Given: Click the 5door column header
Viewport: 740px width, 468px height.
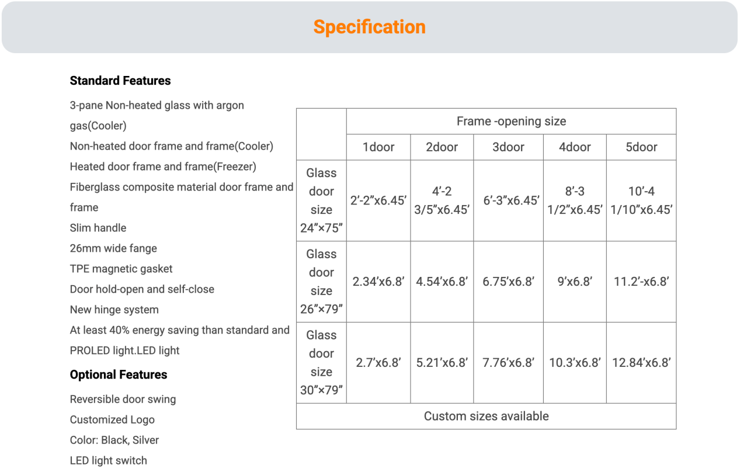Looking at the screenshot, I should (642, 147).
